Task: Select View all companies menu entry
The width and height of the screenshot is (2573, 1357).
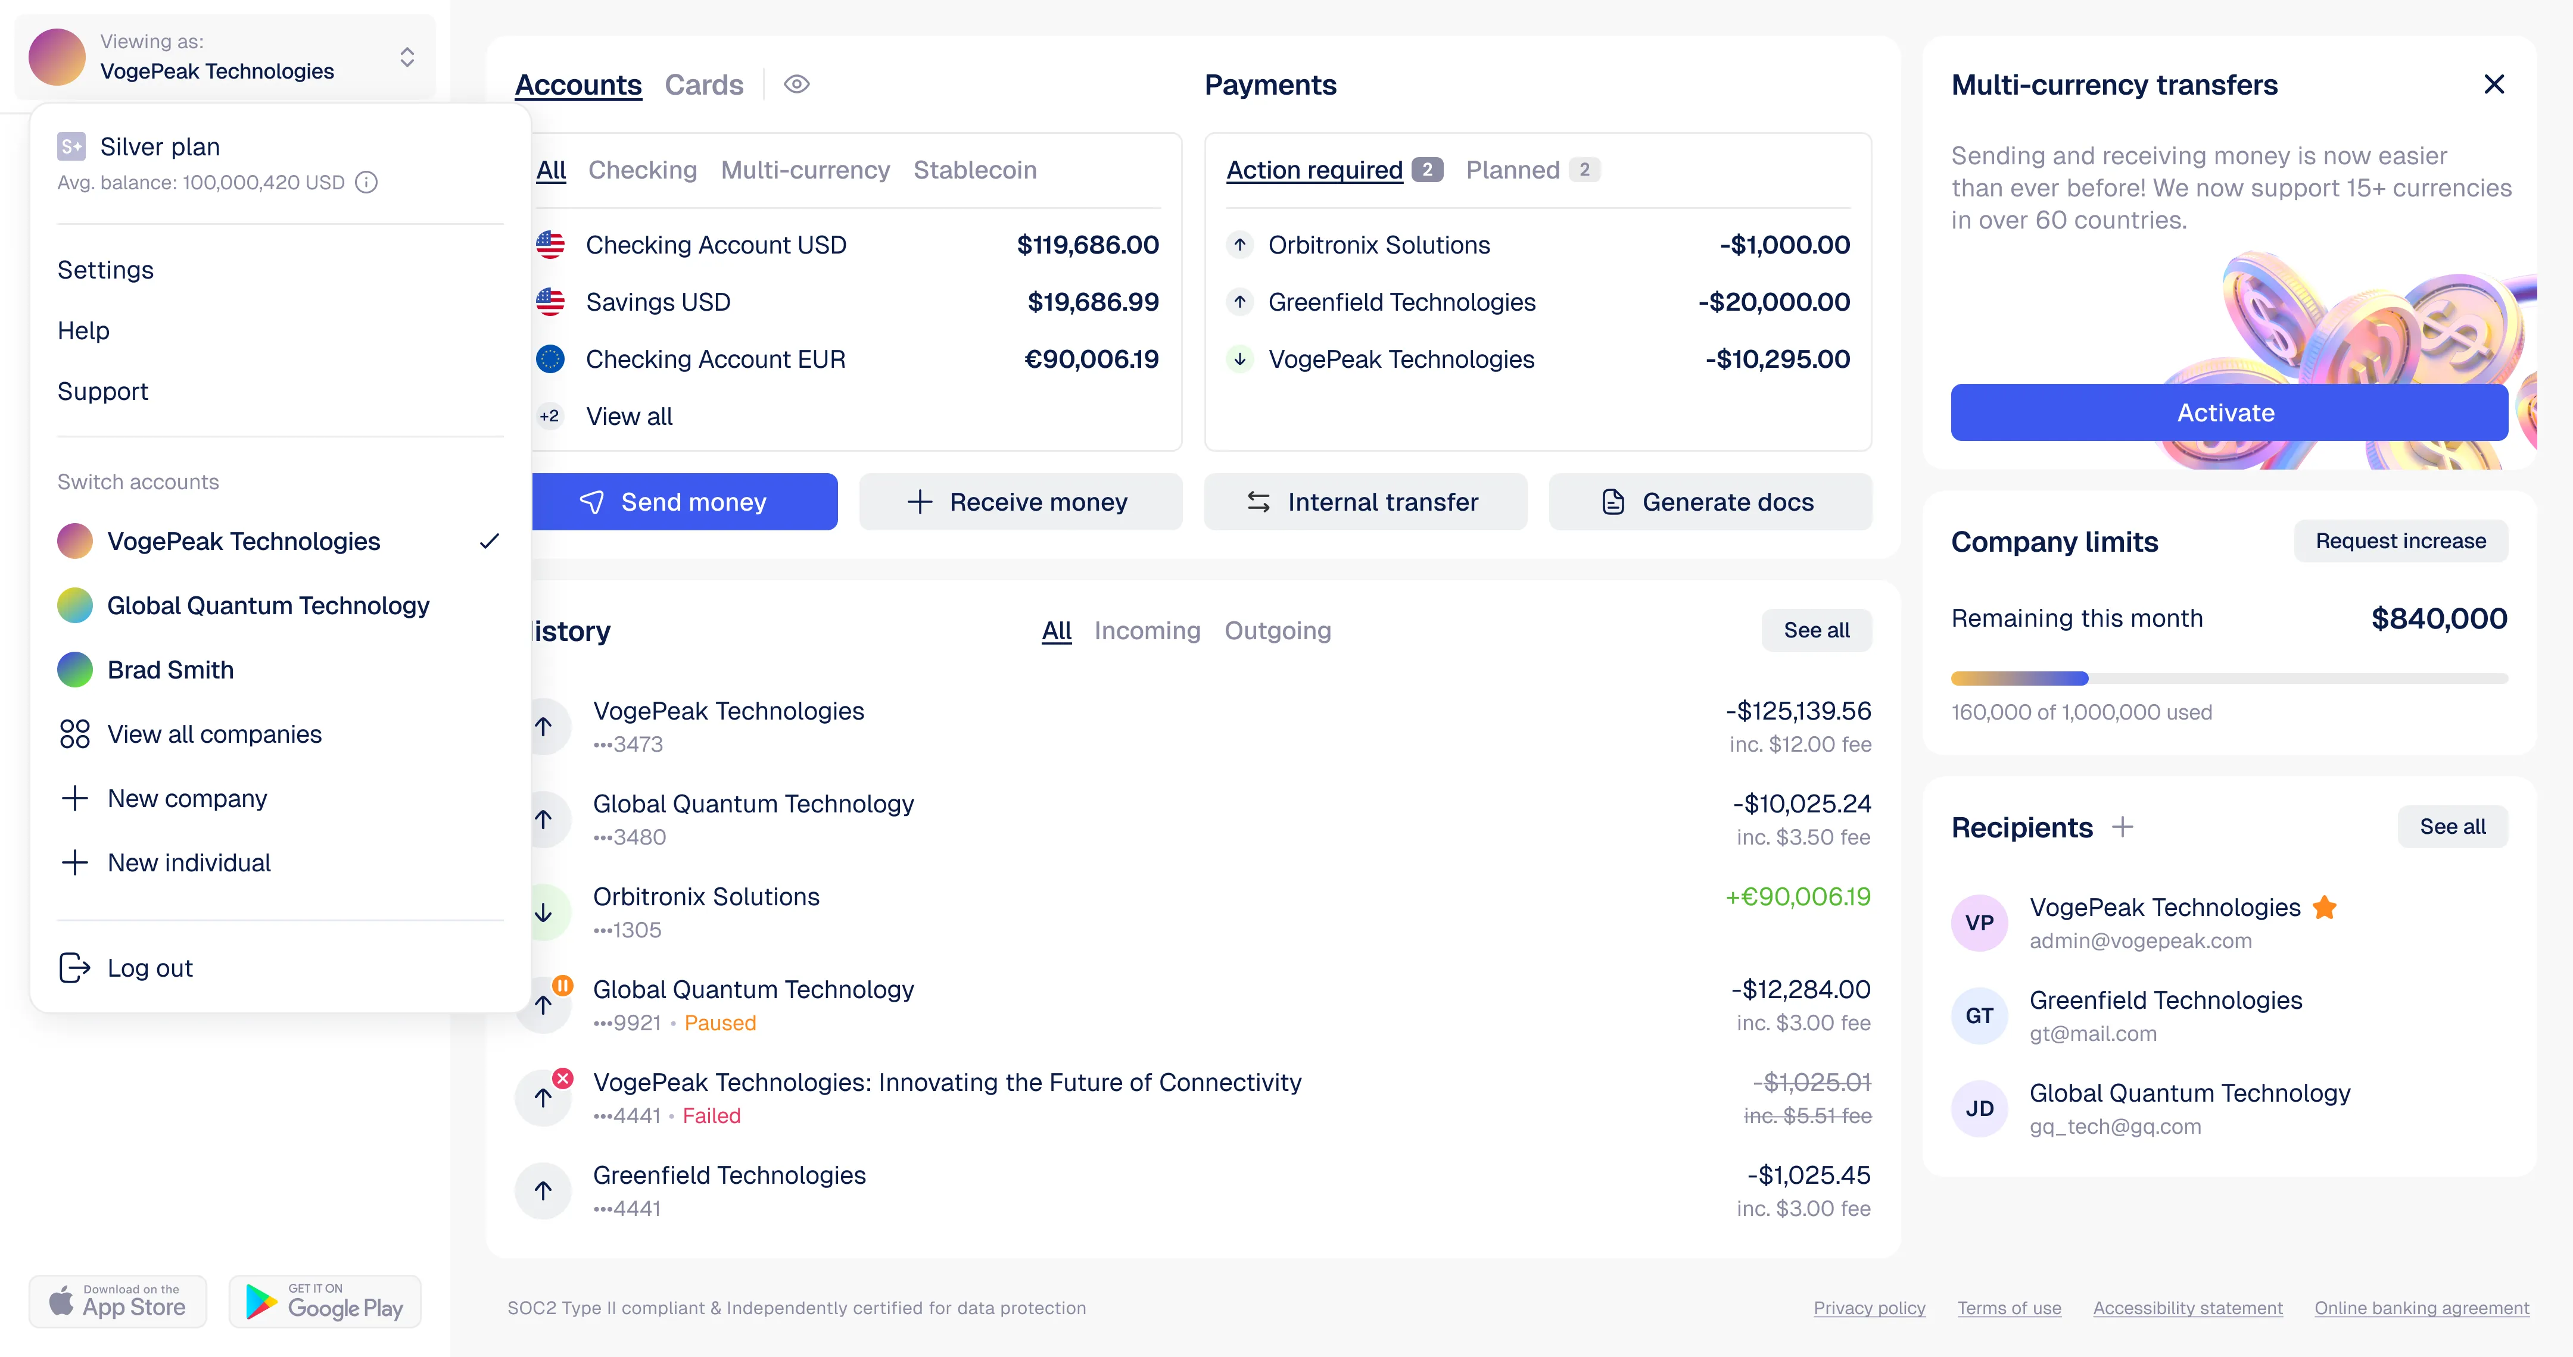Action: click(x=281, y=734)
